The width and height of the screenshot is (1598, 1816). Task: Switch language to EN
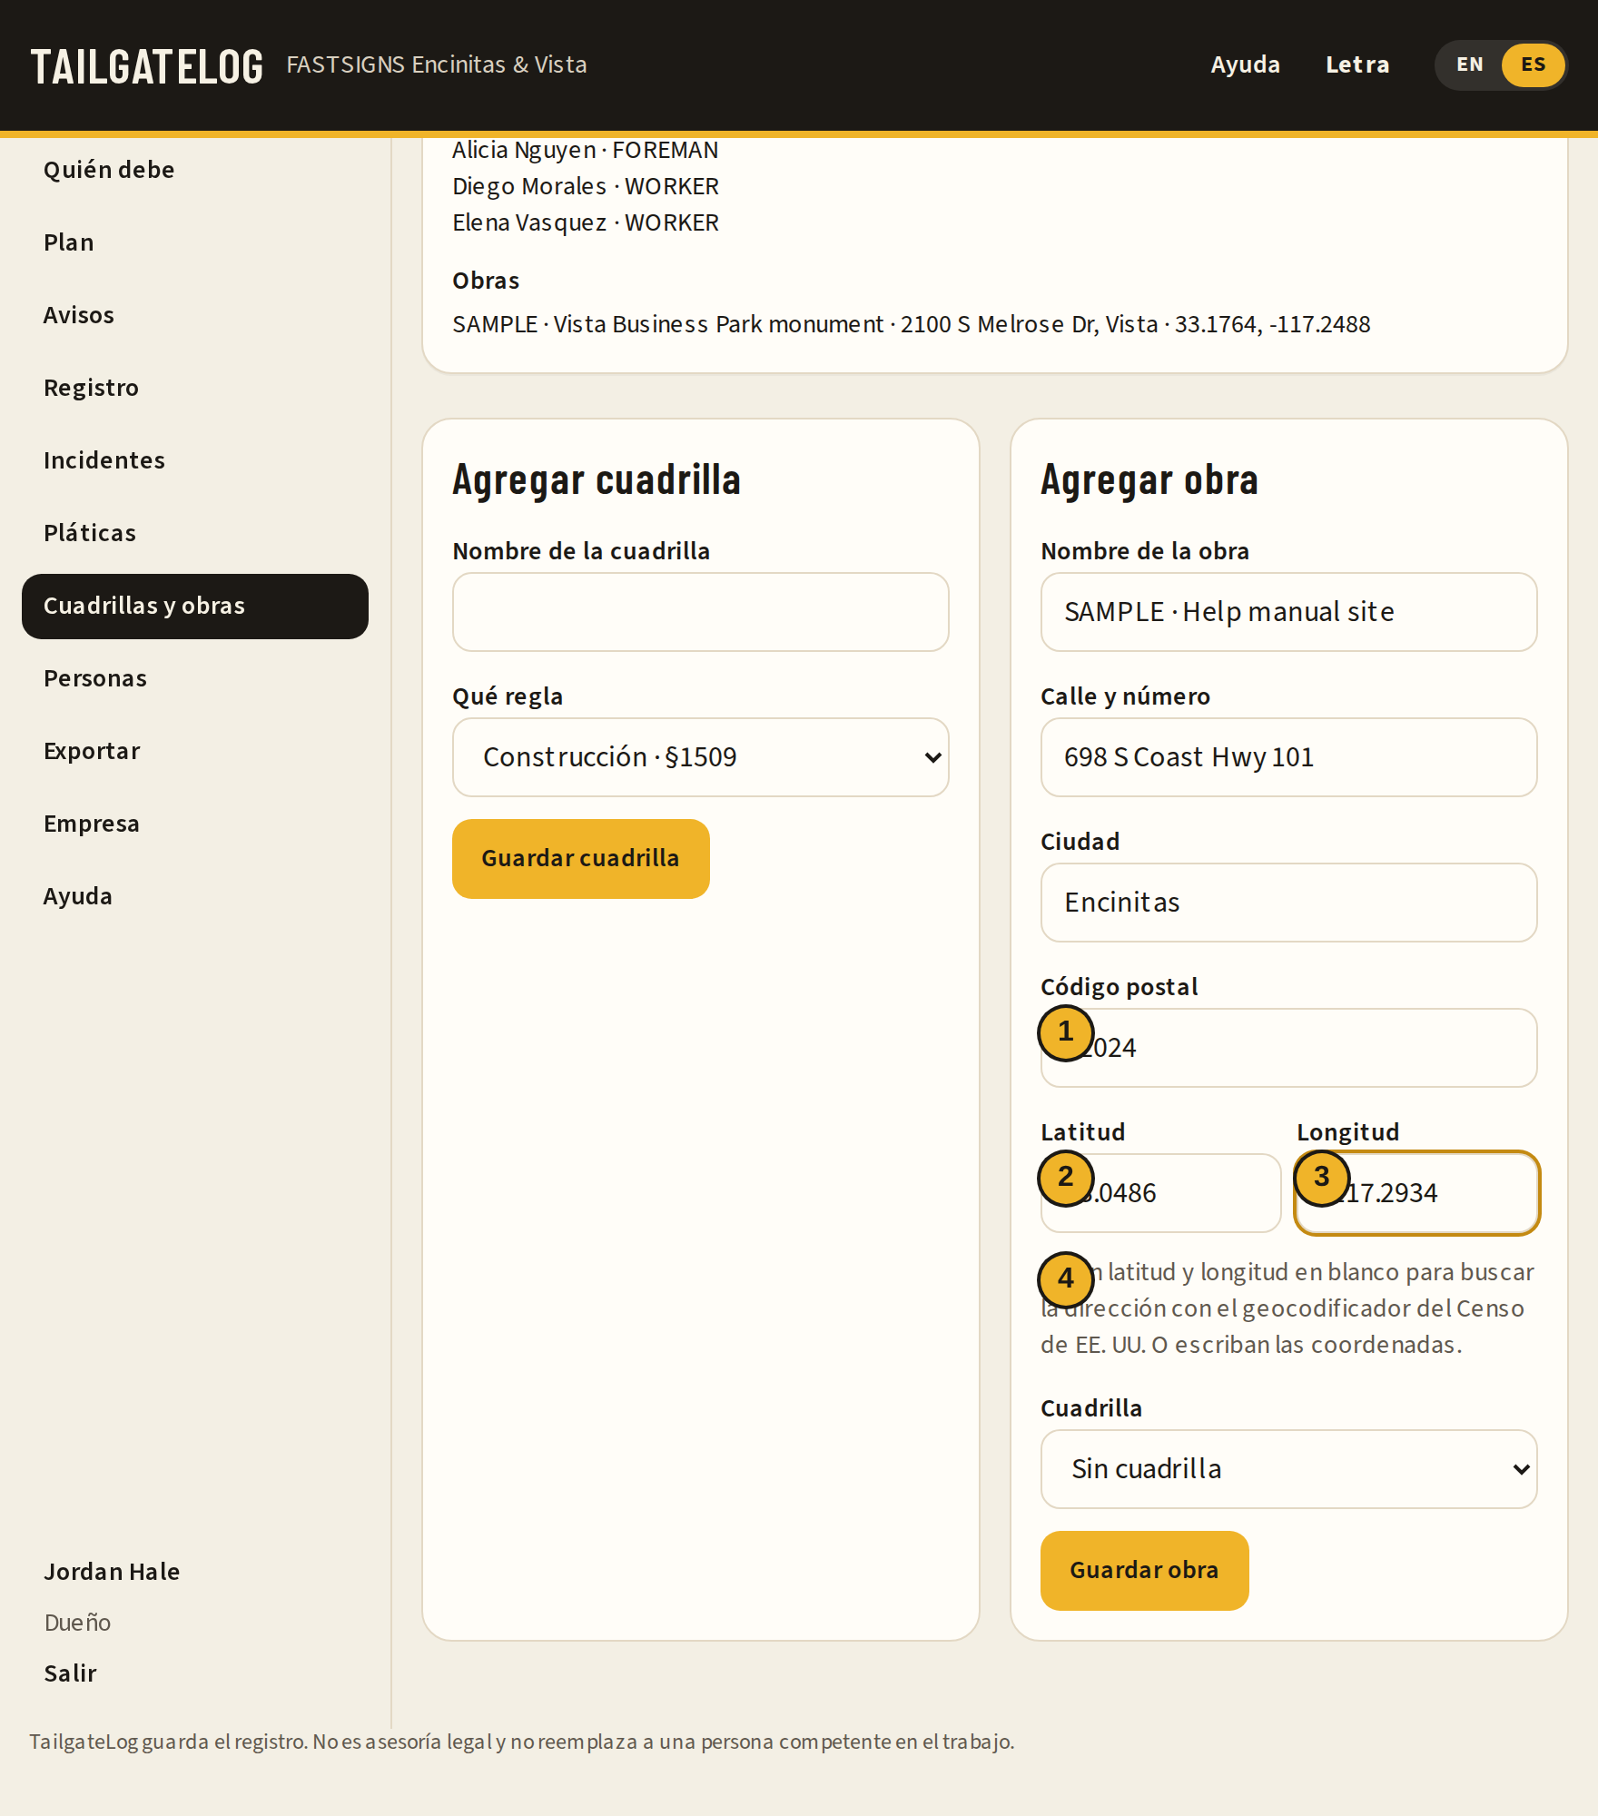(1469, 64)
